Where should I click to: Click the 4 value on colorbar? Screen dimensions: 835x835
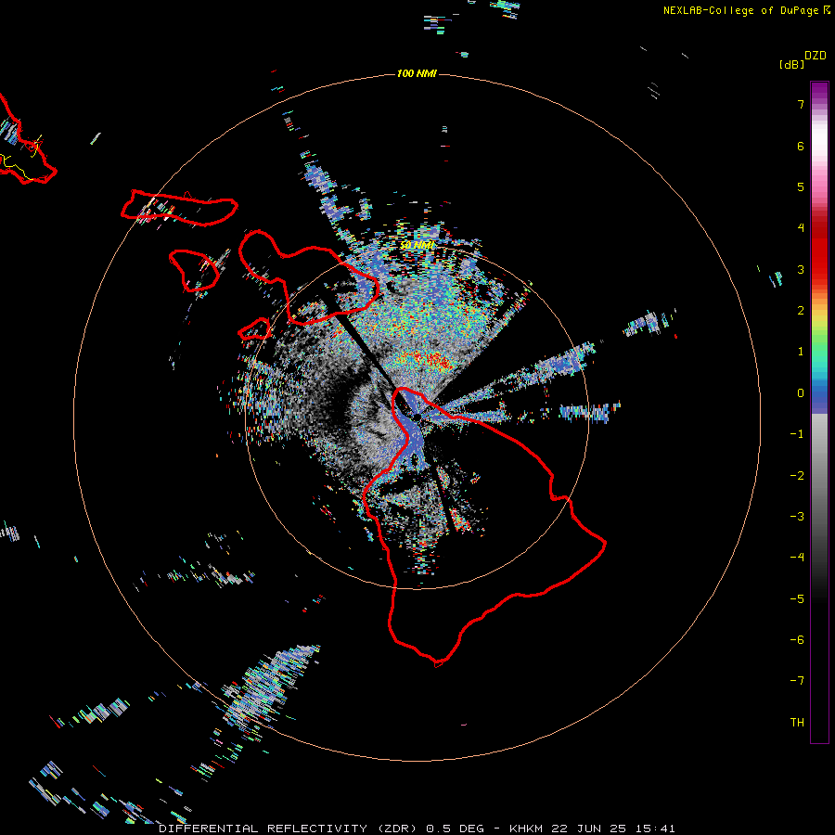click(x=801, y=228)
